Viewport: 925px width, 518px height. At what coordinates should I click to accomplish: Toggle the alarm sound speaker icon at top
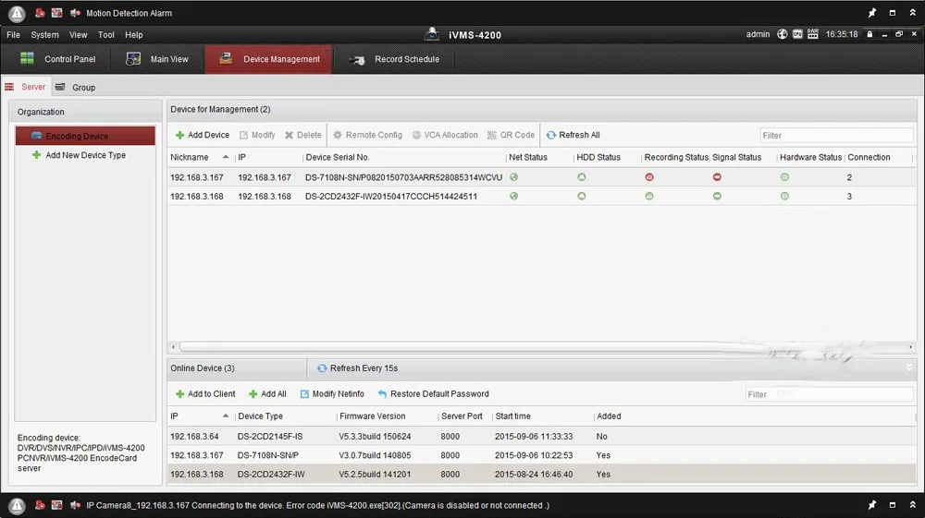[75, 12]
